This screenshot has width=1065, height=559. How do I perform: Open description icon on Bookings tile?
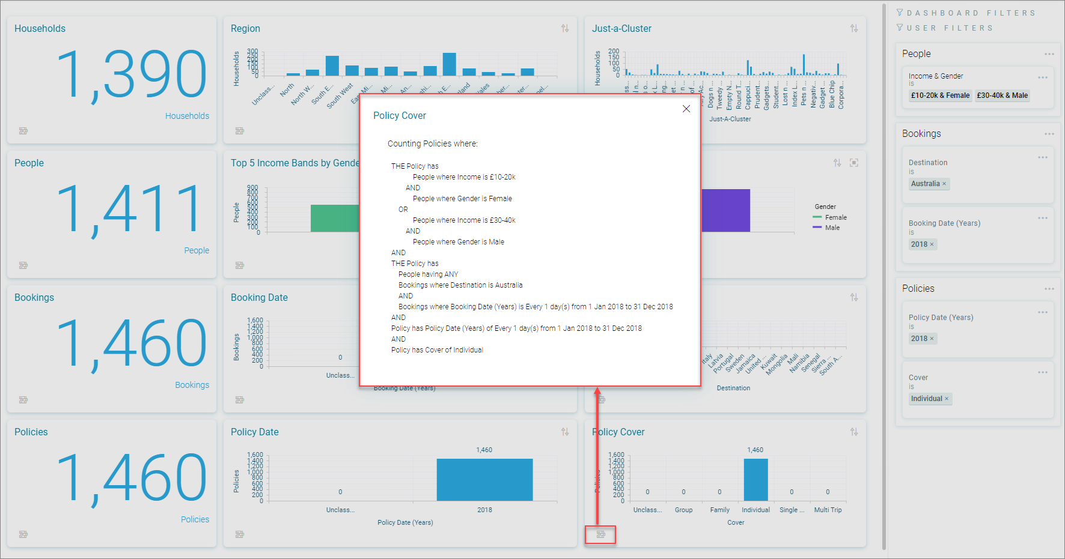tap(23, 399)
